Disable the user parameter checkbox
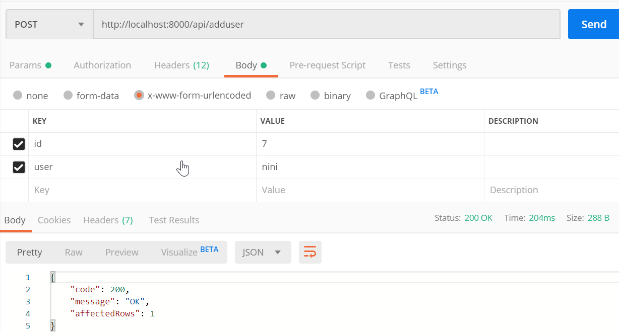 [x=19, y=167]
